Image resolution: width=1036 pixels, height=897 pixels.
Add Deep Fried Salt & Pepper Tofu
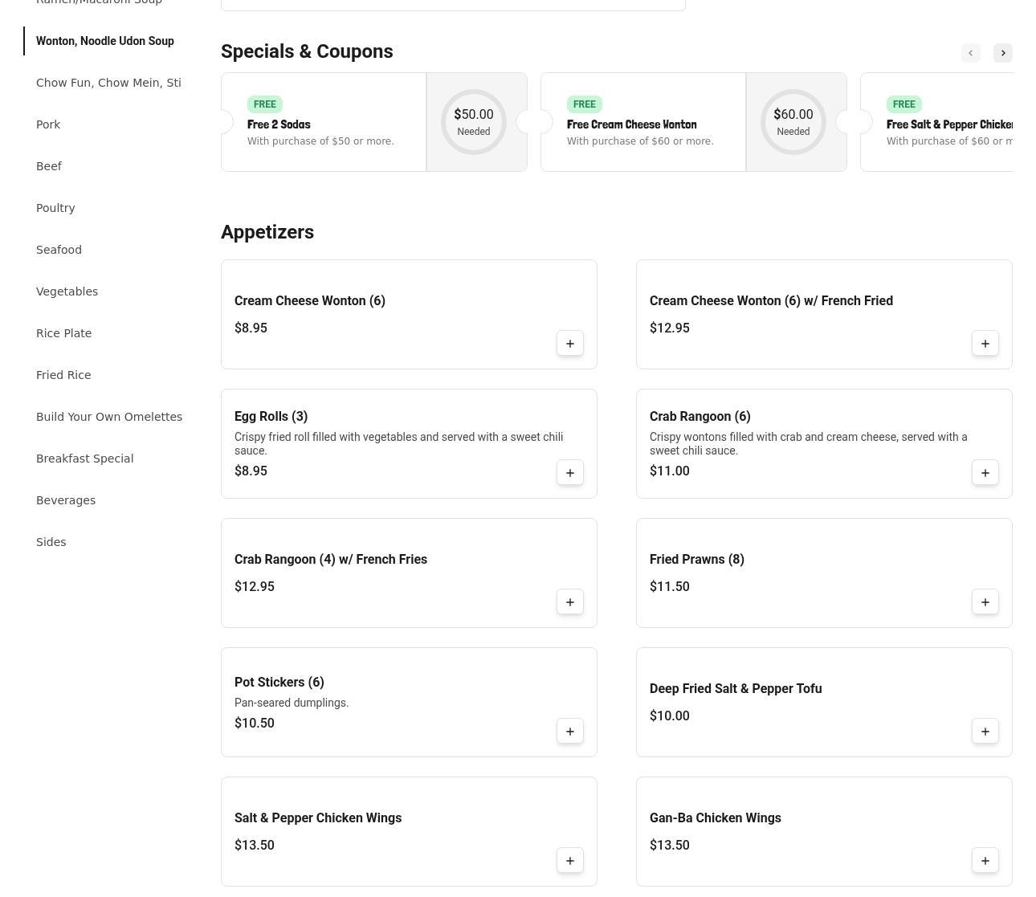pos(985,732)
